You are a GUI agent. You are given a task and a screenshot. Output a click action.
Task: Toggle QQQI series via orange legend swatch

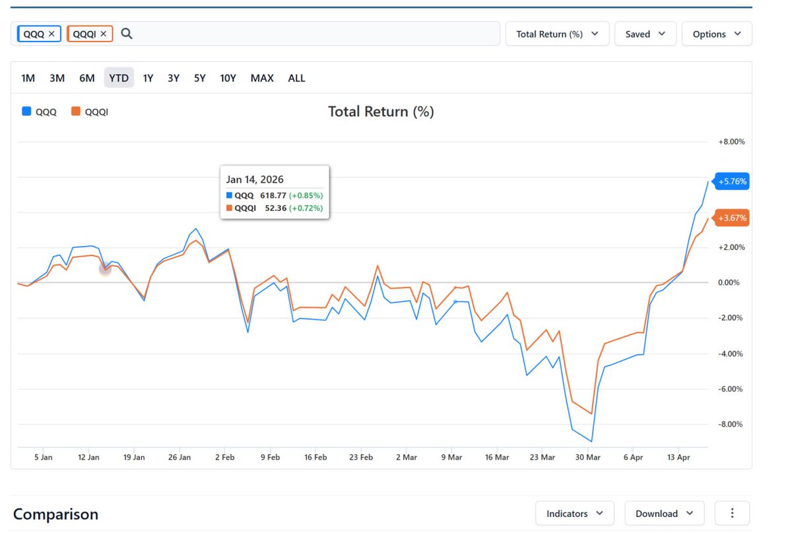point(76,111)
